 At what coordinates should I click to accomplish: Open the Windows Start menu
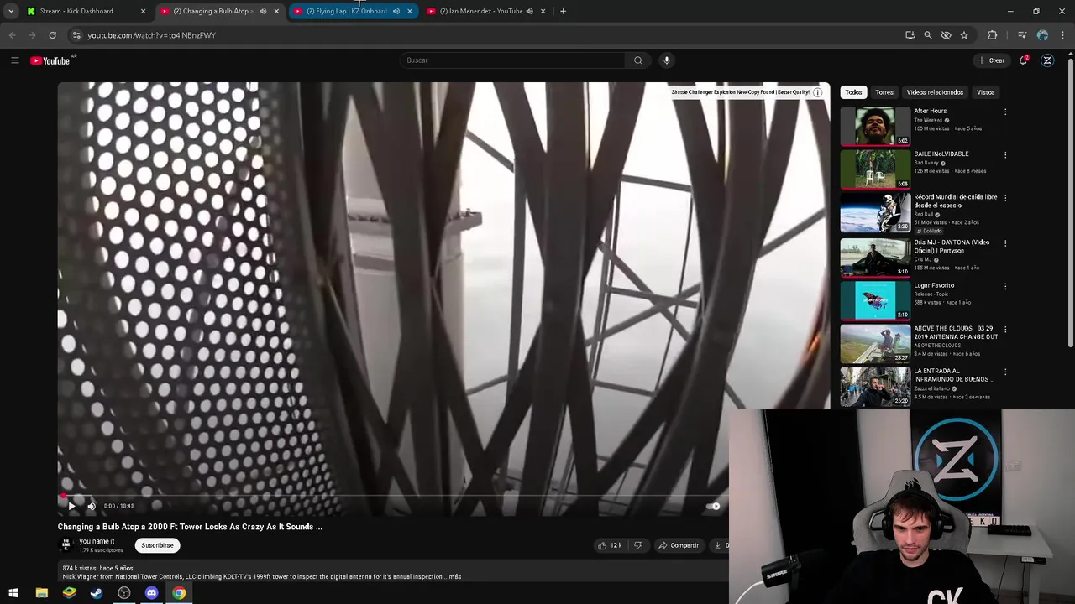(13, 593)
